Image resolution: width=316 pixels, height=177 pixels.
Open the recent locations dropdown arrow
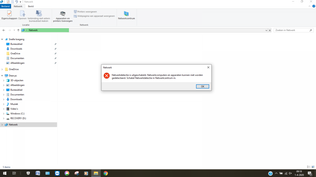[14, 30]
